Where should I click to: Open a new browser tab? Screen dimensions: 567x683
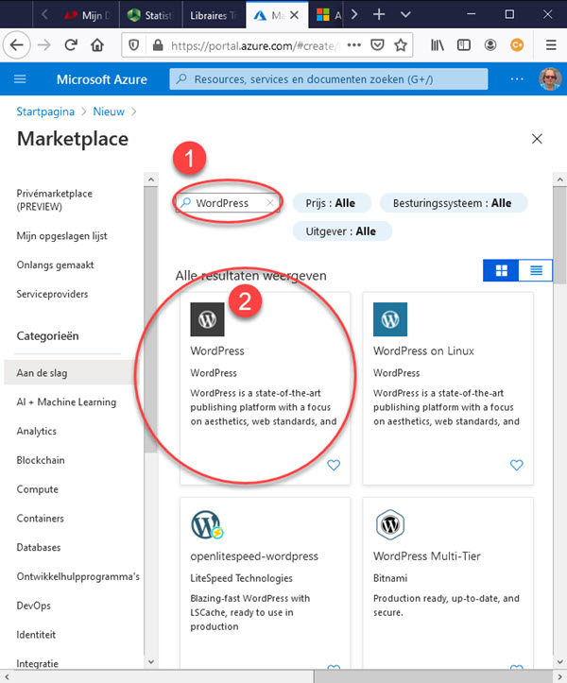(x=379, y=15)
